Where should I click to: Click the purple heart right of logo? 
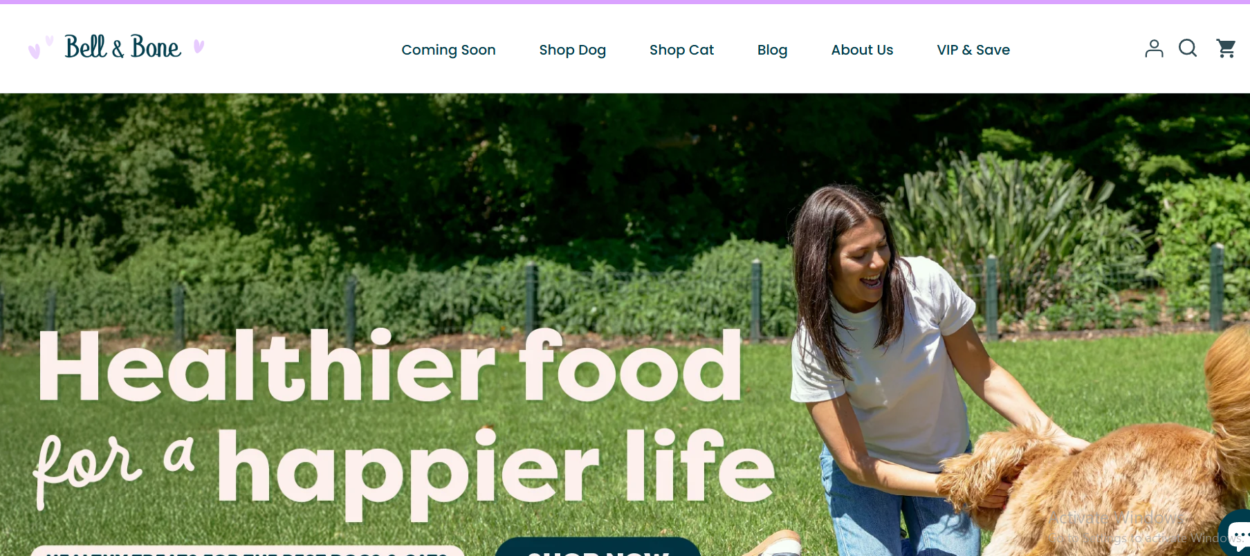pyautogui.click(x=199, y=46)
